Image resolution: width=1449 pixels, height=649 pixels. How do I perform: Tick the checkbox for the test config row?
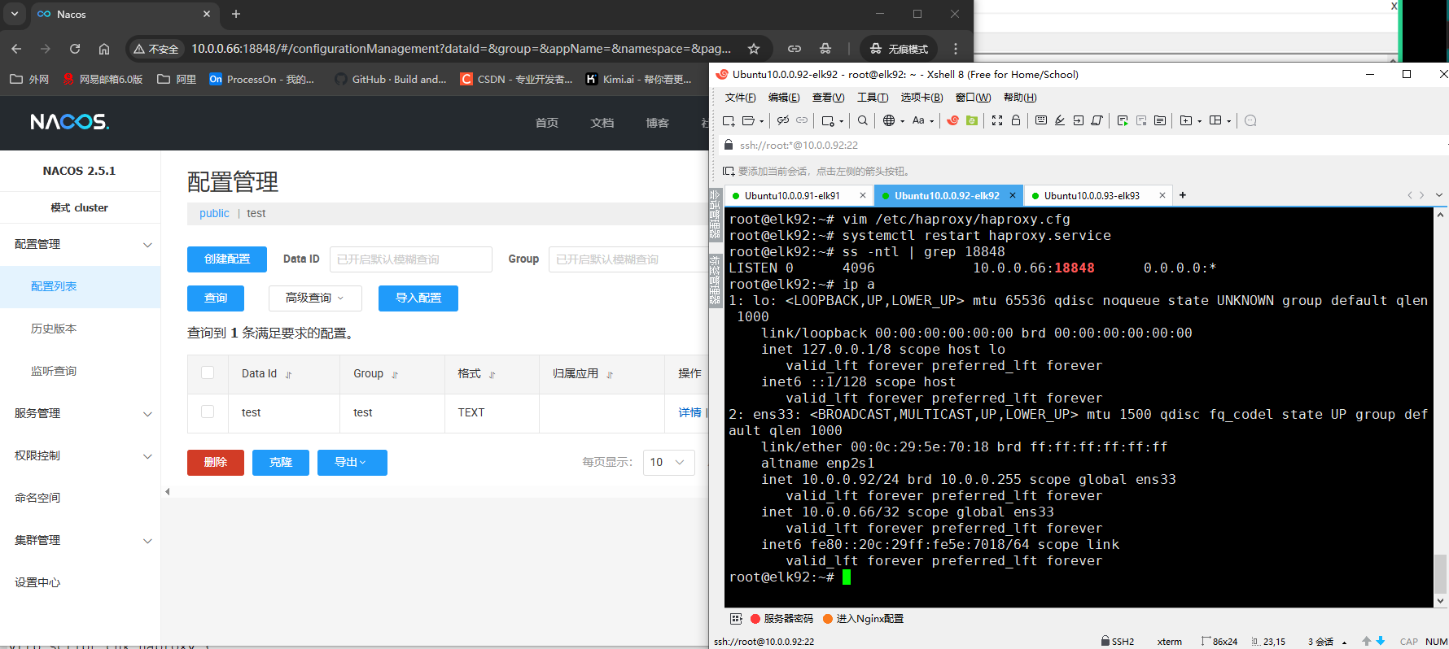pyautogui.click(x=208, y=412)
